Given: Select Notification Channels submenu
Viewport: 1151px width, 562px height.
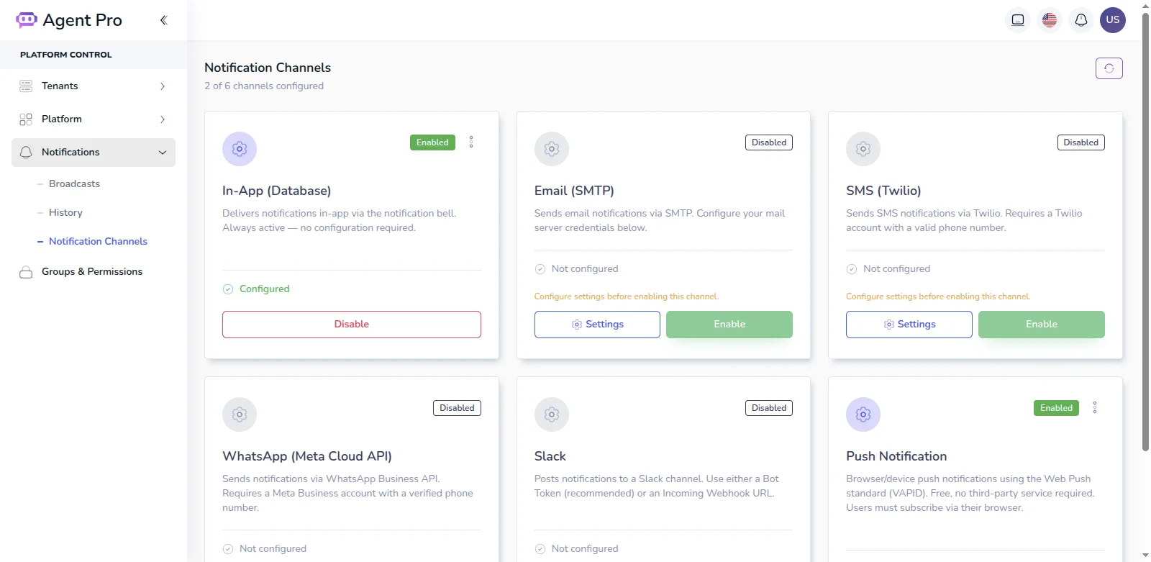Looking at the screenshot, I should point(98,242).
